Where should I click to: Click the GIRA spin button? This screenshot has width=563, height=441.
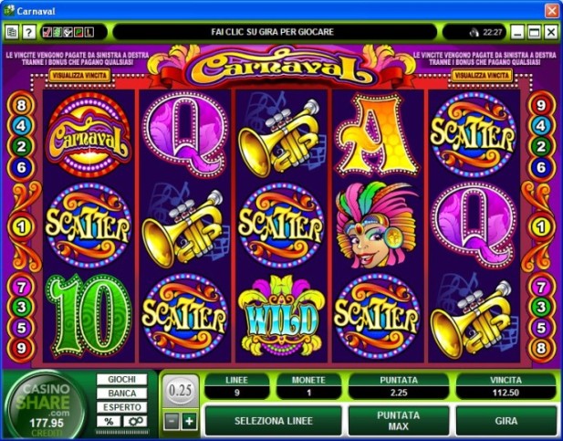pos(506,421)
